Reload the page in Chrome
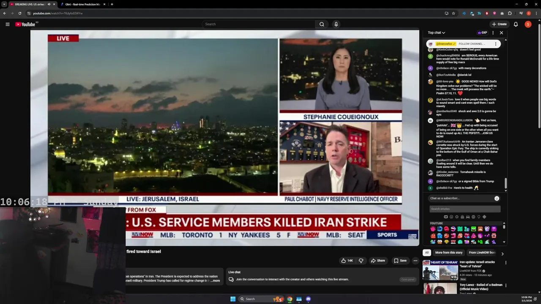The height and width of the screenshot is (304, 541). (19, 13)
